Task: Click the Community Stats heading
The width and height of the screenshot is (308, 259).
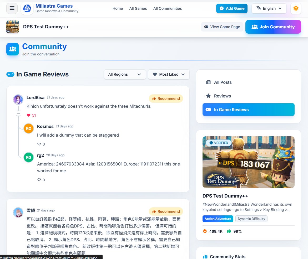Action: tap(228, 257)
